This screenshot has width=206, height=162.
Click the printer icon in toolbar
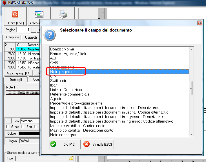coord(63,14)
